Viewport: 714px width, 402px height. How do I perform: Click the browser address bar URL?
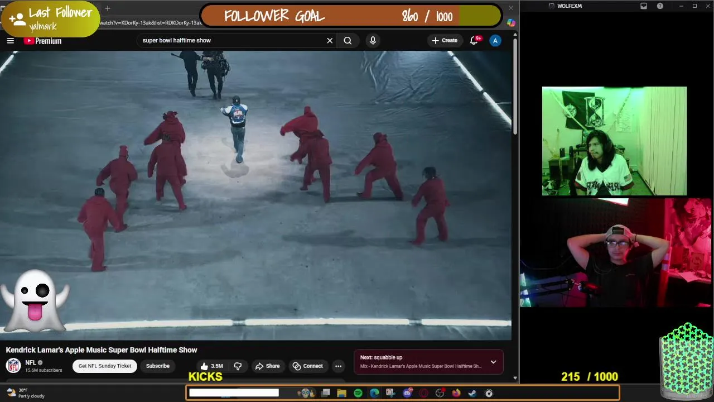(151, 23)
